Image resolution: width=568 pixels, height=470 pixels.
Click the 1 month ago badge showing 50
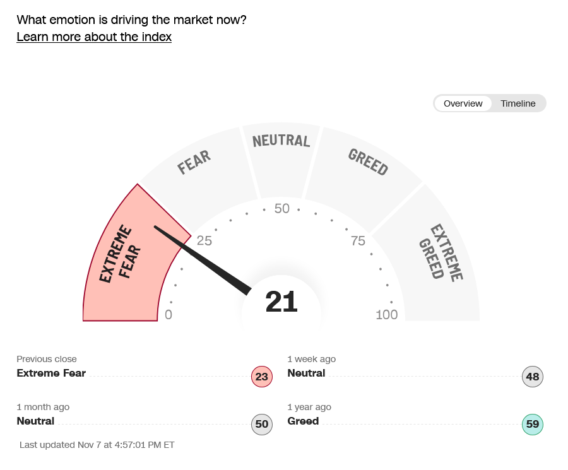point(262,425)
